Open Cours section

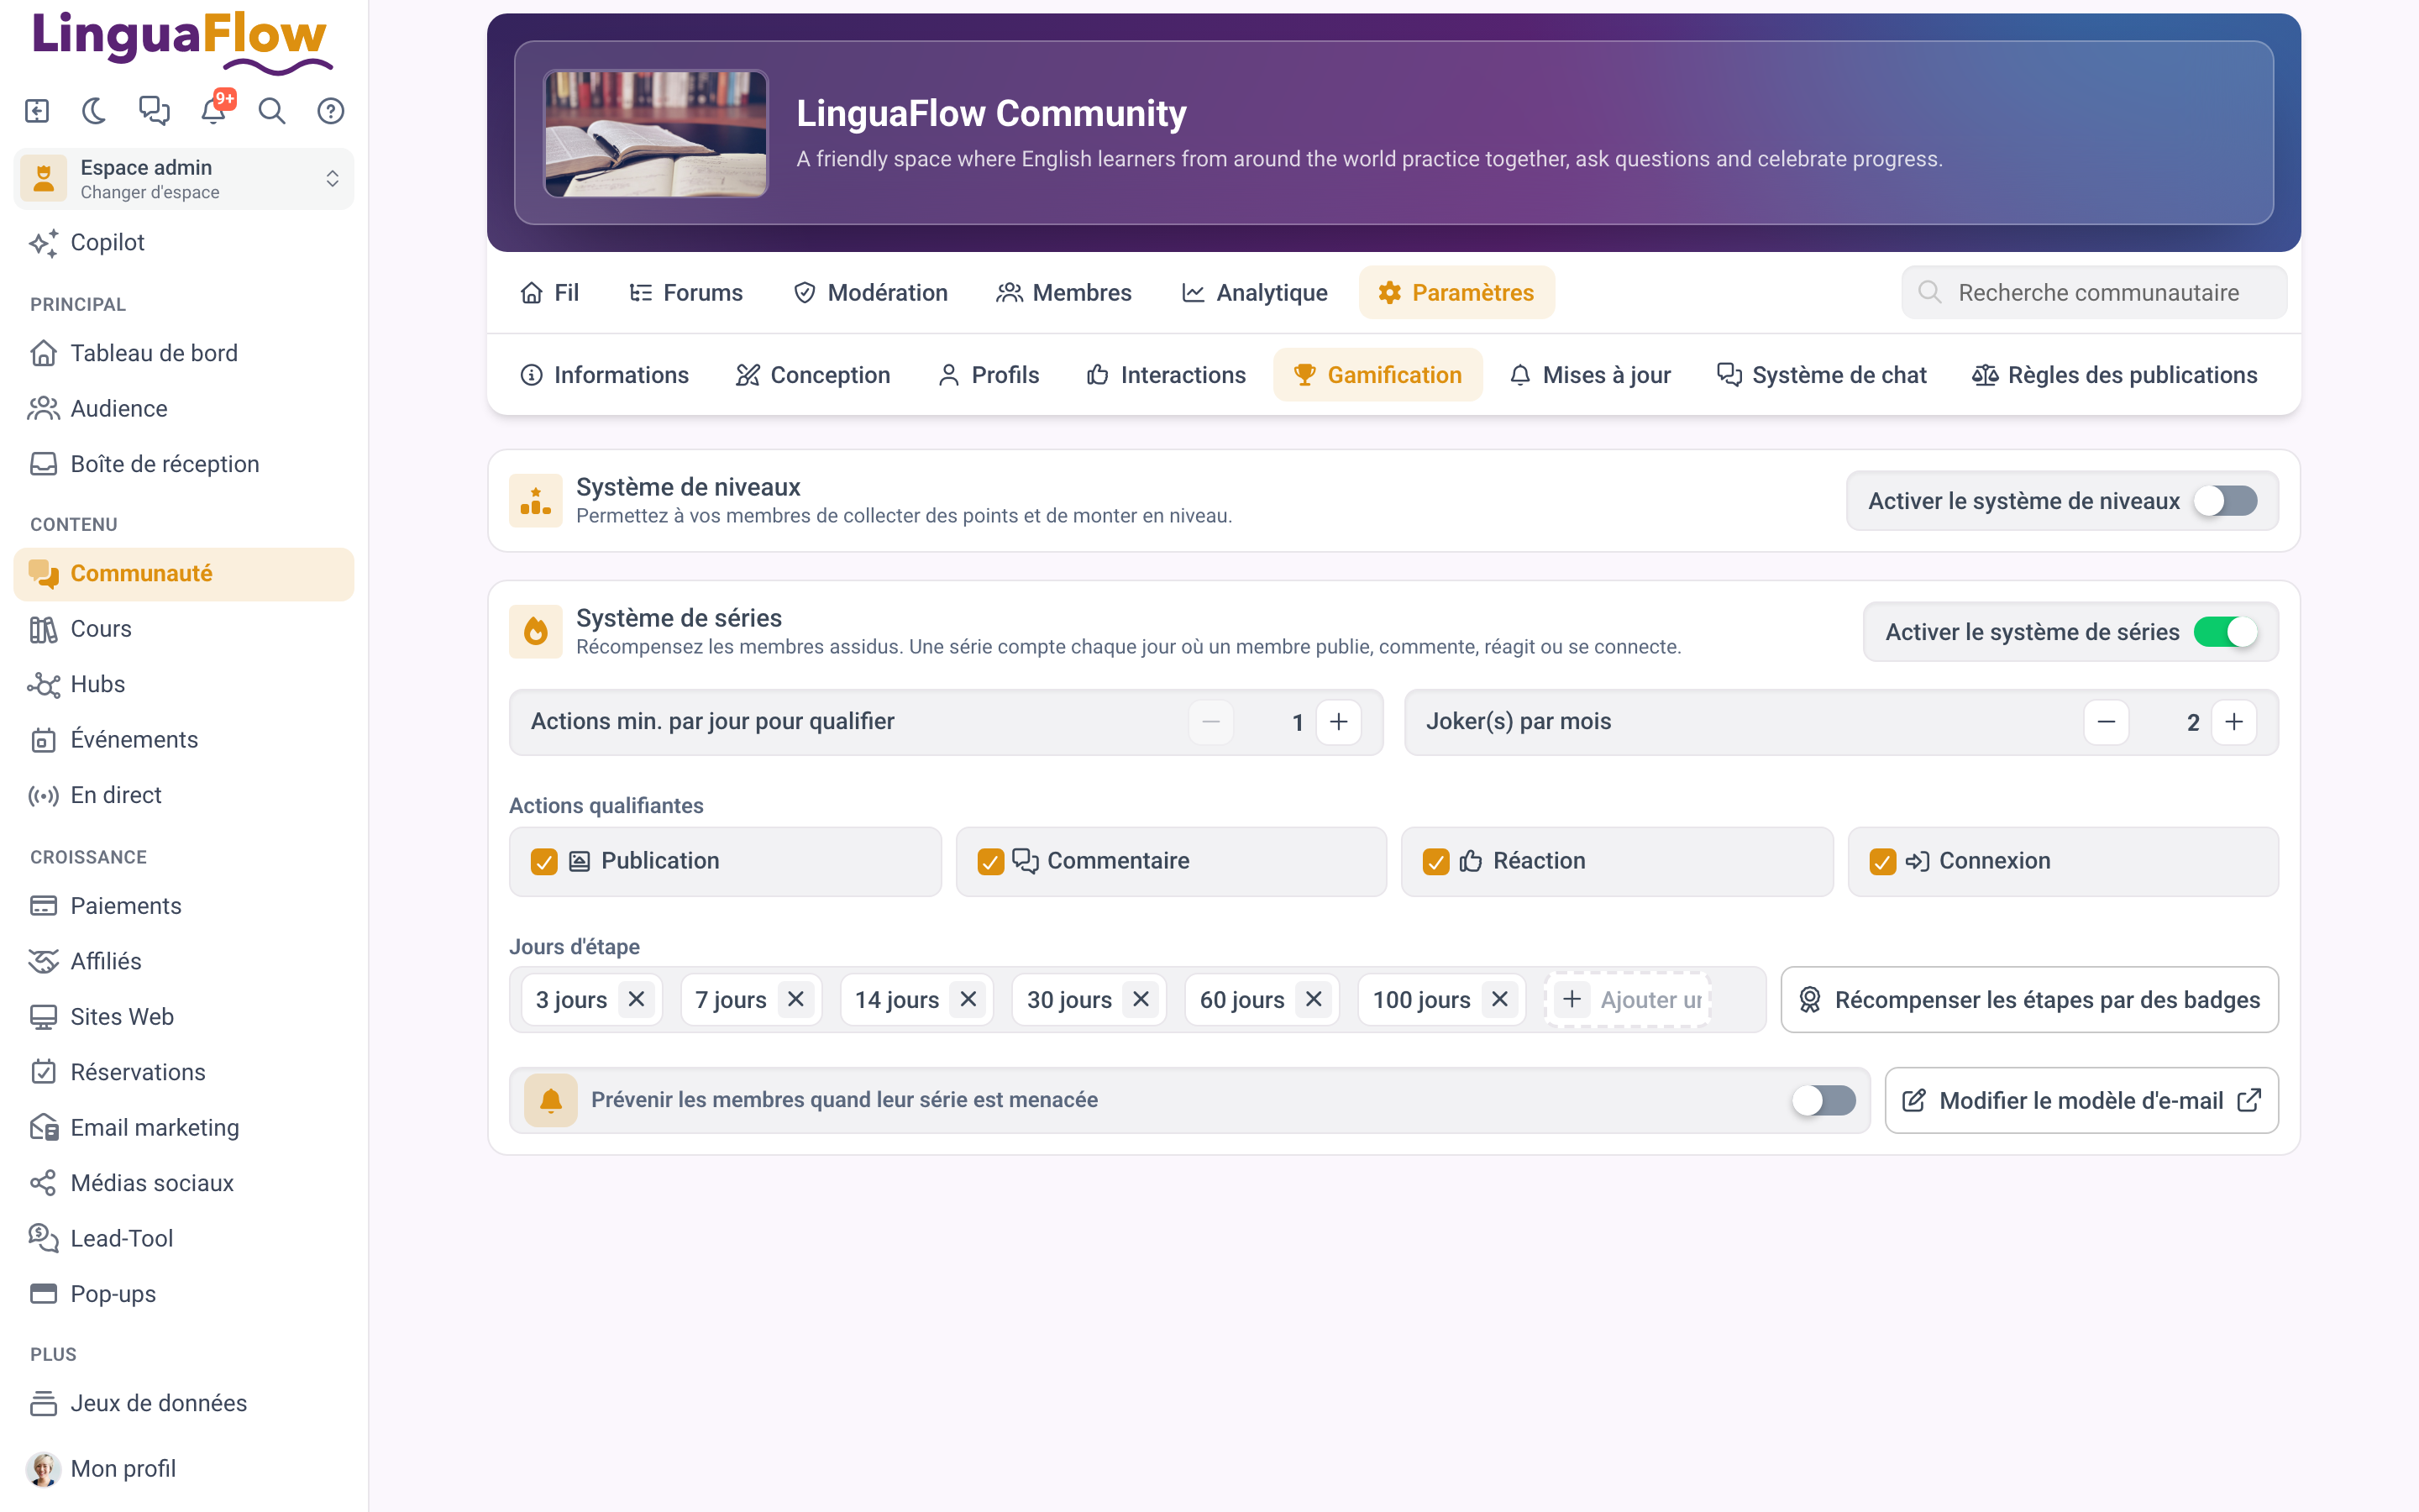pos(184,629)
